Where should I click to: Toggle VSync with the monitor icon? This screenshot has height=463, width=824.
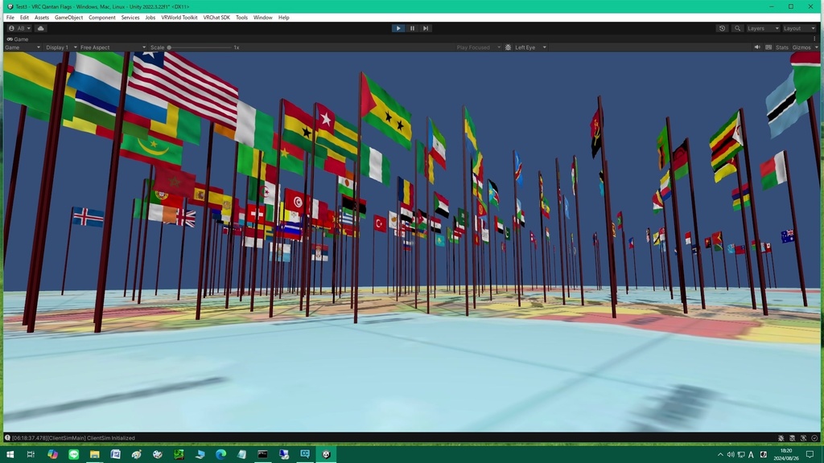(768, 47)
